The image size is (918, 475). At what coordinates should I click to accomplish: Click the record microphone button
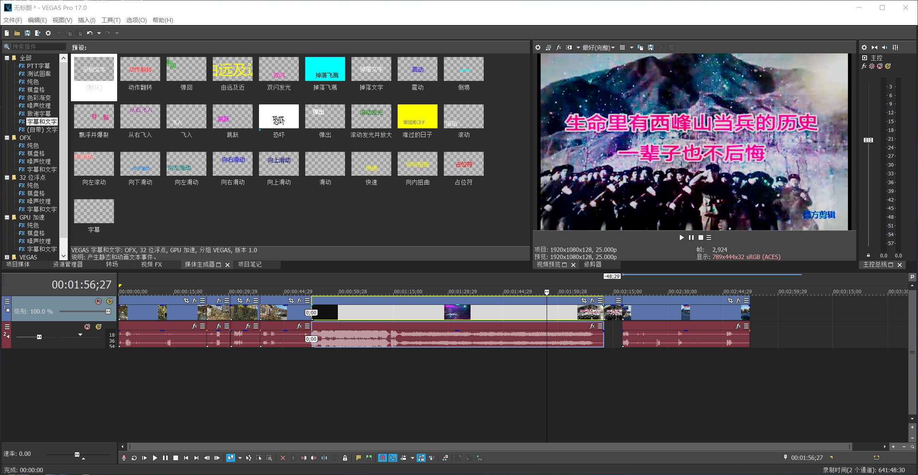pyautogui.click(x=124, y=458)
